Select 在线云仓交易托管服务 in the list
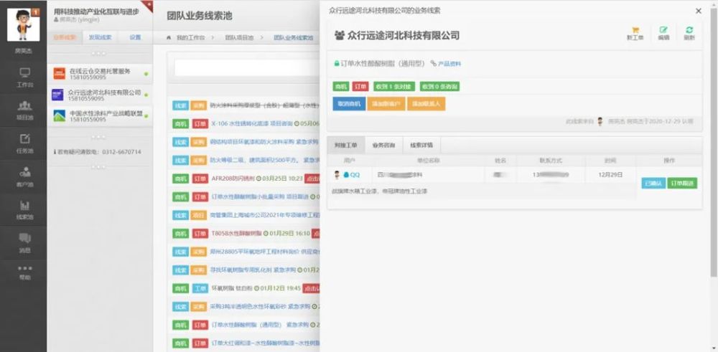Image resolution: width=718 pixels, height=352 pixels. pos(100,74)
